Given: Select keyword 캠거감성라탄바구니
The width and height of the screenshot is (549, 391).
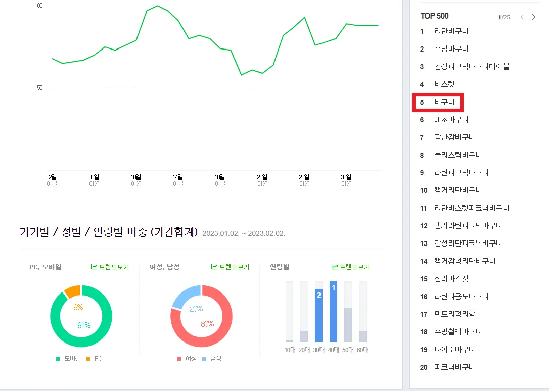Looking at the screenshot, I should coord(465,261).
